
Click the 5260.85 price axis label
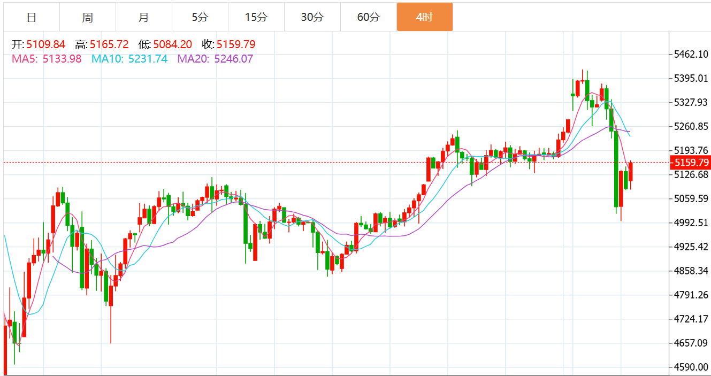click(691, 127)
